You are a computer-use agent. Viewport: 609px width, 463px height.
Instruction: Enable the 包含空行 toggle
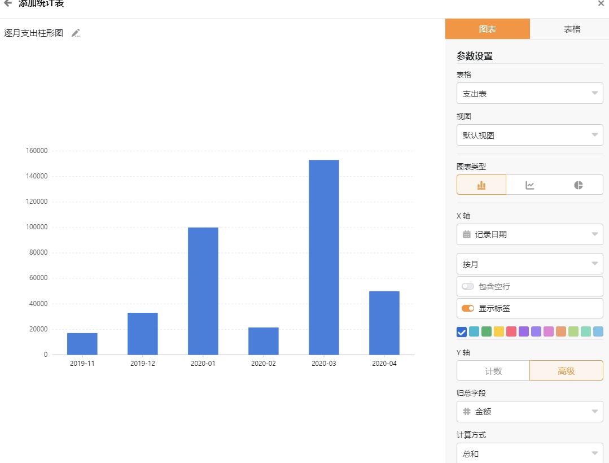point(467,286)
